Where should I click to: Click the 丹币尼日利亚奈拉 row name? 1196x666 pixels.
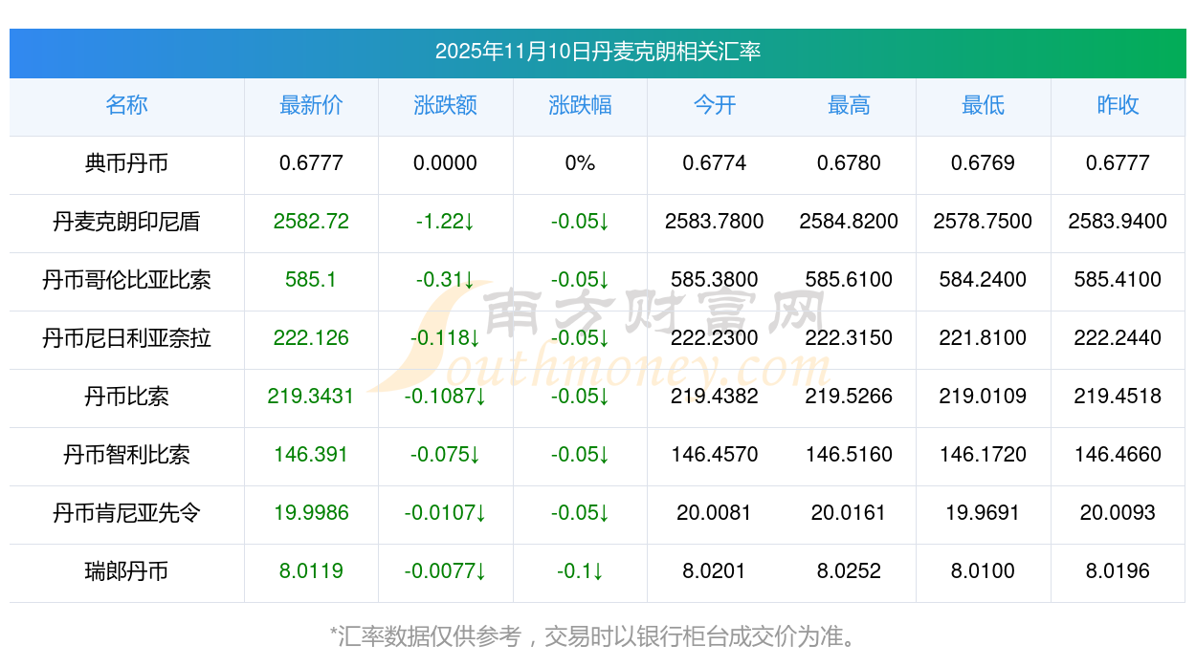(x=126, y=338)
